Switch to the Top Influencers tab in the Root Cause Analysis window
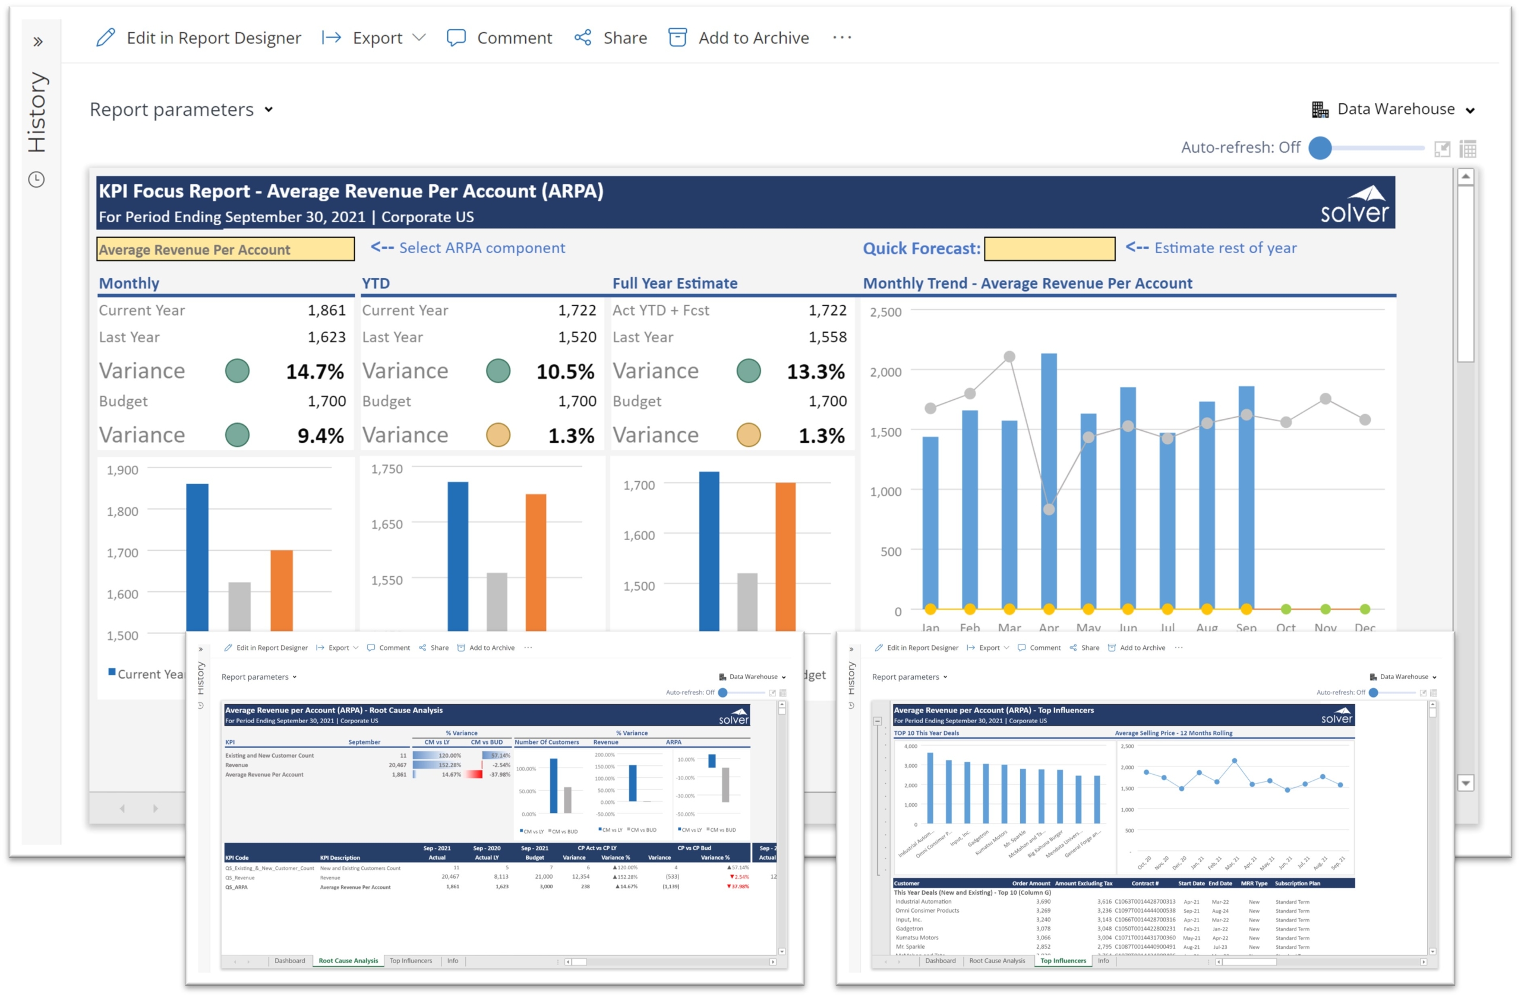Screen dimensions: 1521x997 pyautogui.click(x=411, y=961)
